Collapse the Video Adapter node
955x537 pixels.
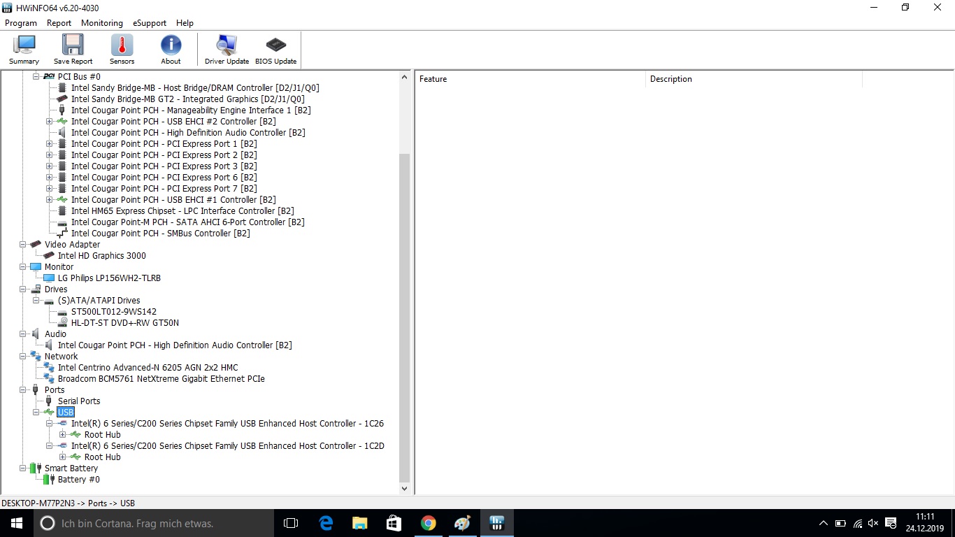(x=23, y=245)
